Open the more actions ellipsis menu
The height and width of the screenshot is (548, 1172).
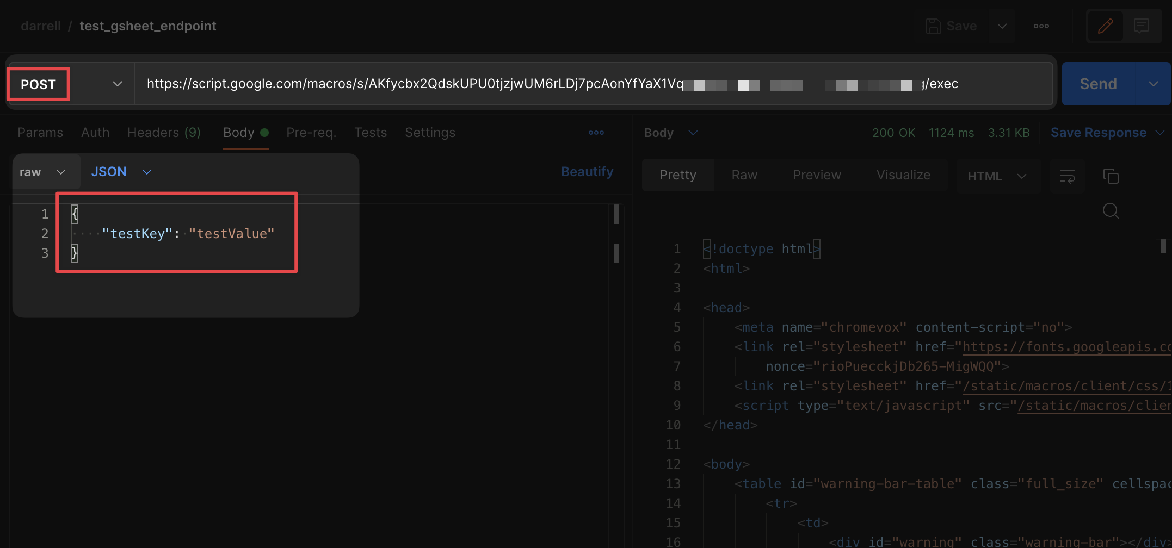coord(1041,26)
